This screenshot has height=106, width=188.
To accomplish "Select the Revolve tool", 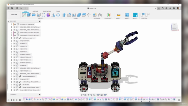I will click(x=34, y=15).
